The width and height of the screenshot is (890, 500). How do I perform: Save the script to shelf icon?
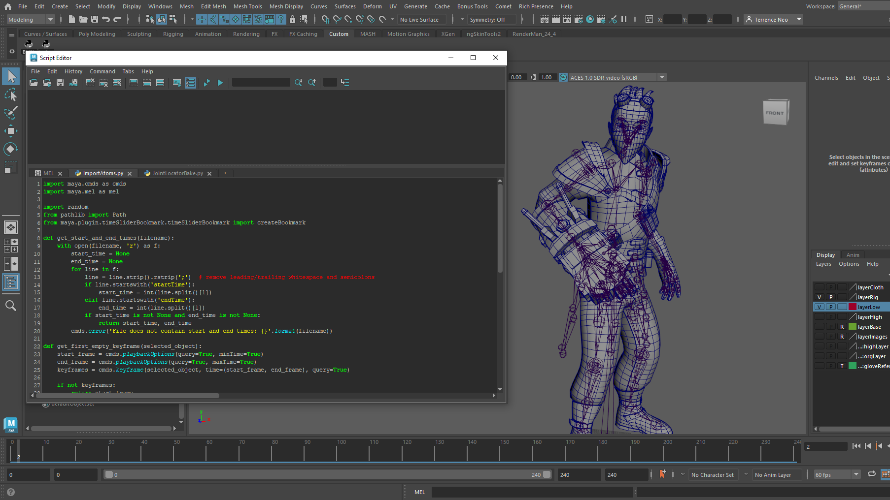(73, 82)
